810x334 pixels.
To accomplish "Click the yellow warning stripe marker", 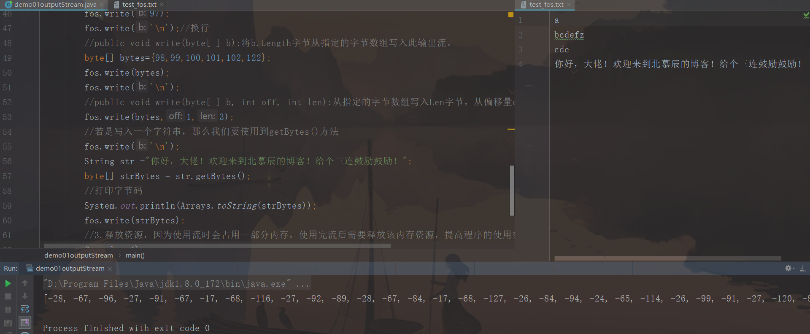I will point(511,129).
